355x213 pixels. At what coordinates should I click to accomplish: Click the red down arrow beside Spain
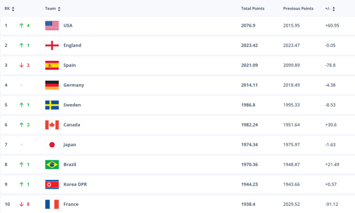click(22, 65)
